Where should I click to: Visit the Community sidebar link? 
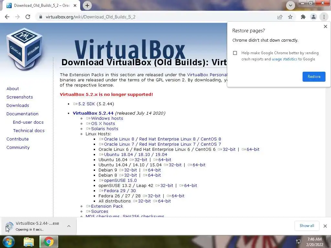tap(18, 147)
